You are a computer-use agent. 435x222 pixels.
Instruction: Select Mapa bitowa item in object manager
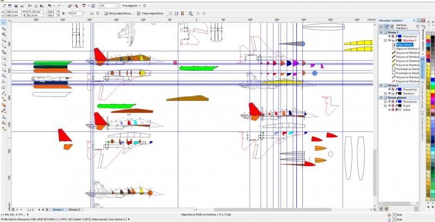404,45
